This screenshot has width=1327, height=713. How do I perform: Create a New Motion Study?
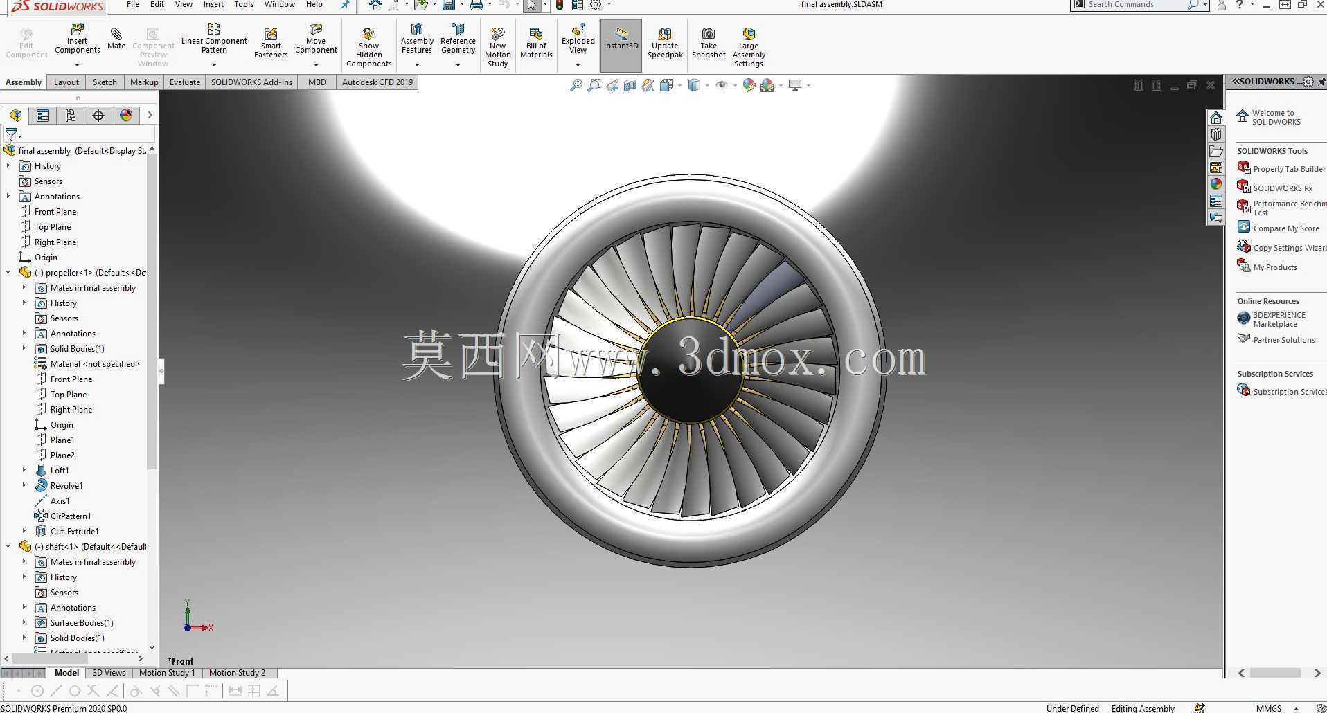point(498,47)
